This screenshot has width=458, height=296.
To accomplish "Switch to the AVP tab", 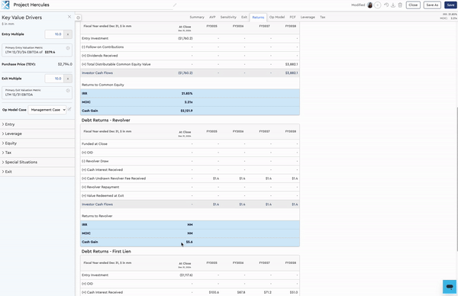I will [212, 18].
